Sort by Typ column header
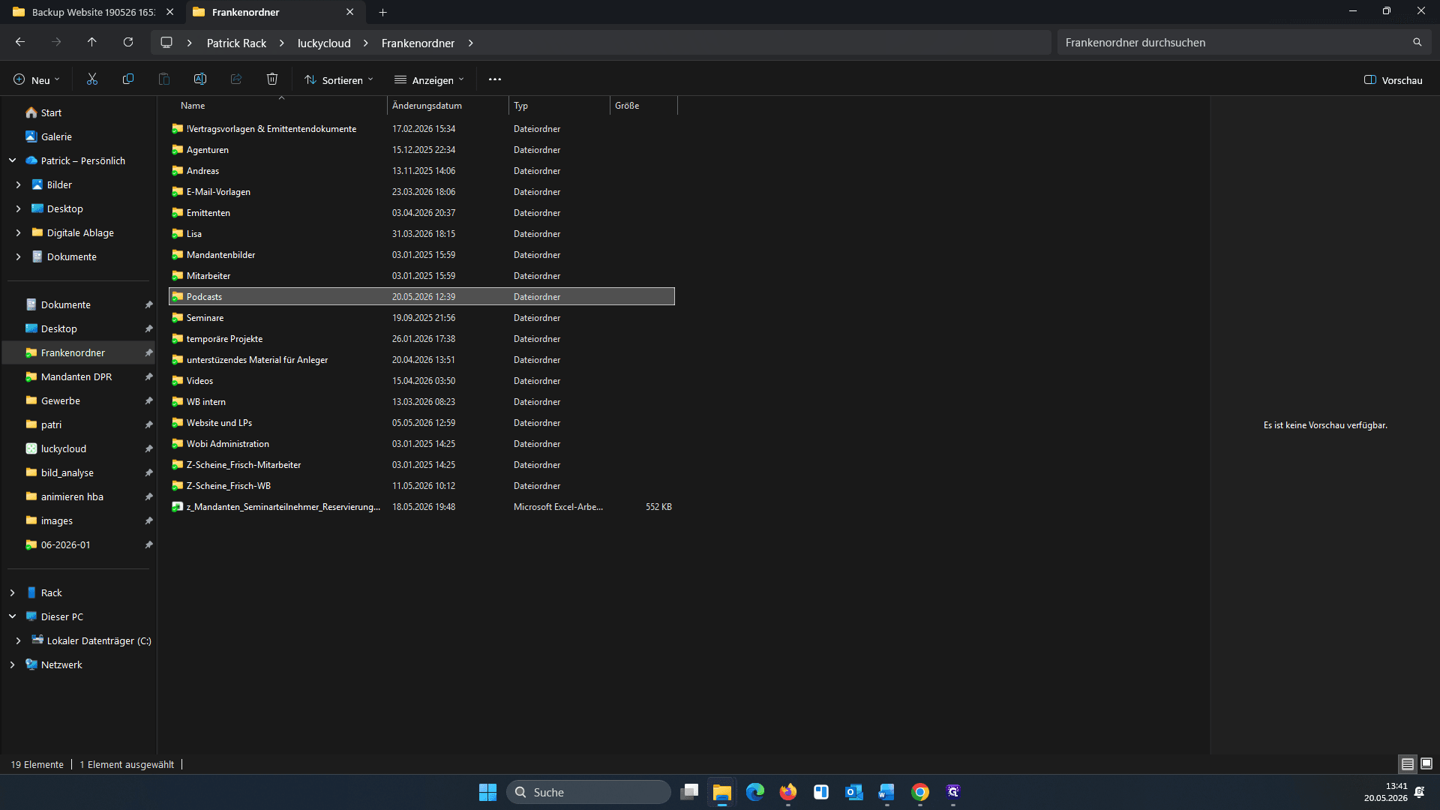Image resolution: width=1440 pixels, height=810 pixels. pyautogui.click(x=559, y=106)
